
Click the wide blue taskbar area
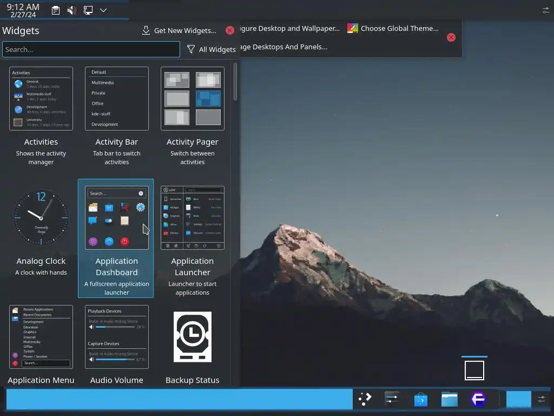(180, 399)
